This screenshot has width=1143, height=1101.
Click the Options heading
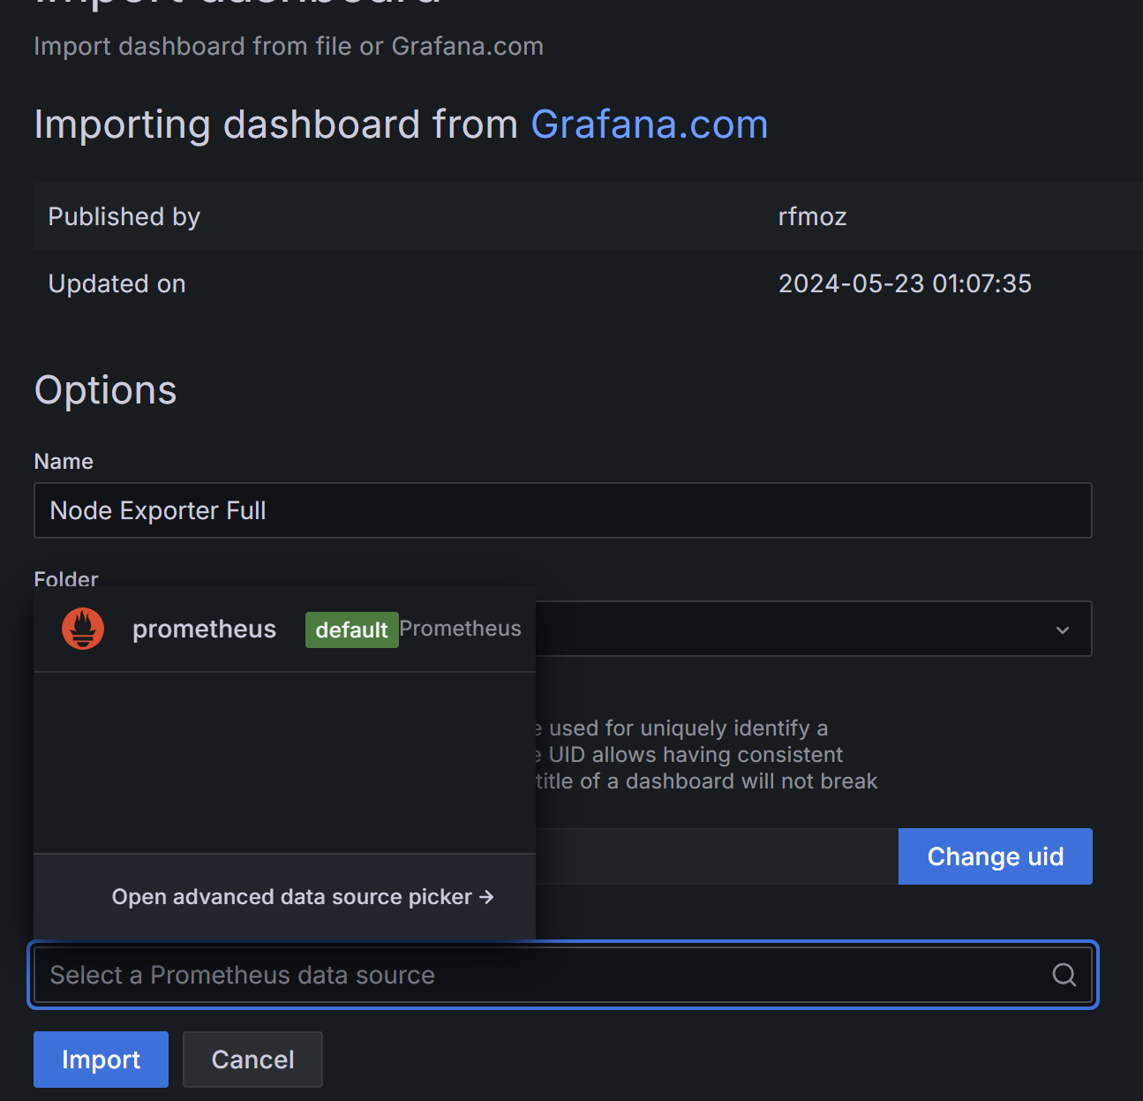[x=105, y=390]
